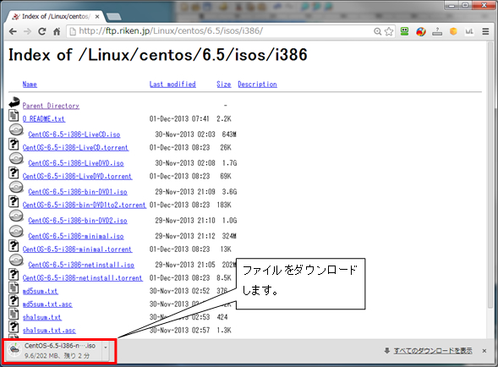Click the disc icon beside minimal.iso
The image size is (498, 367).
click(16, 232)
